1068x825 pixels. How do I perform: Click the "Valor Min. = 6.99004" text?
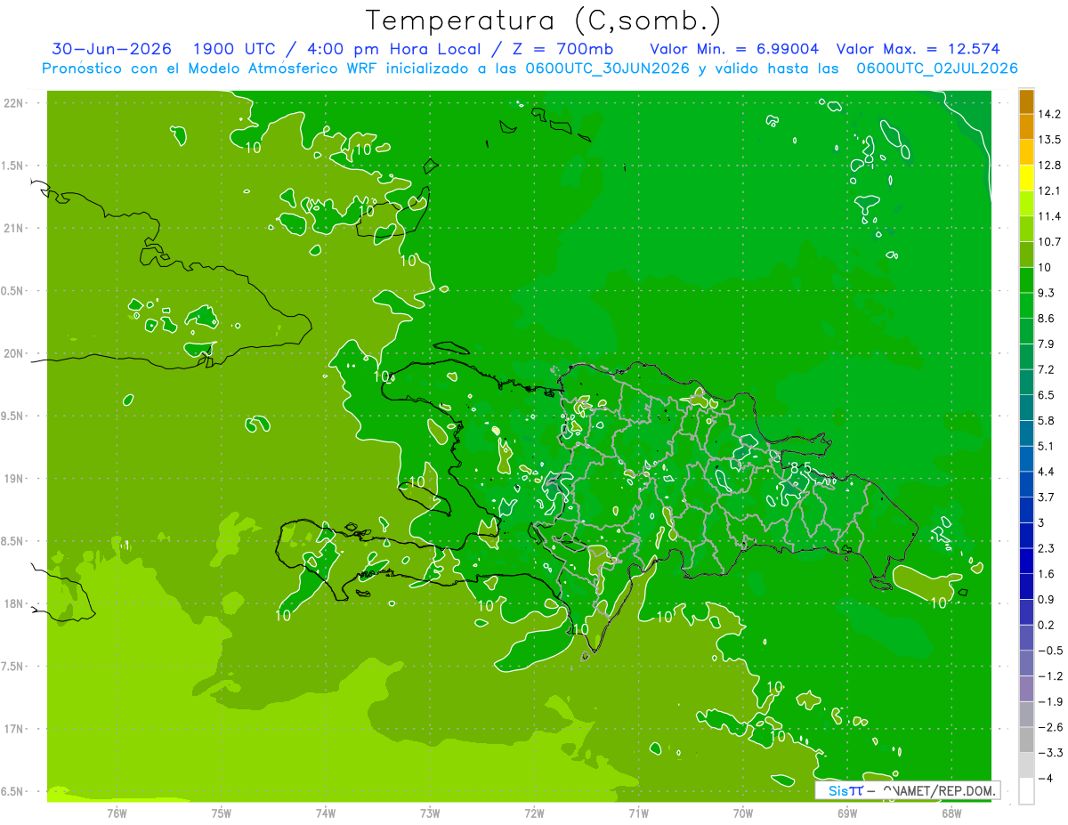734,48
